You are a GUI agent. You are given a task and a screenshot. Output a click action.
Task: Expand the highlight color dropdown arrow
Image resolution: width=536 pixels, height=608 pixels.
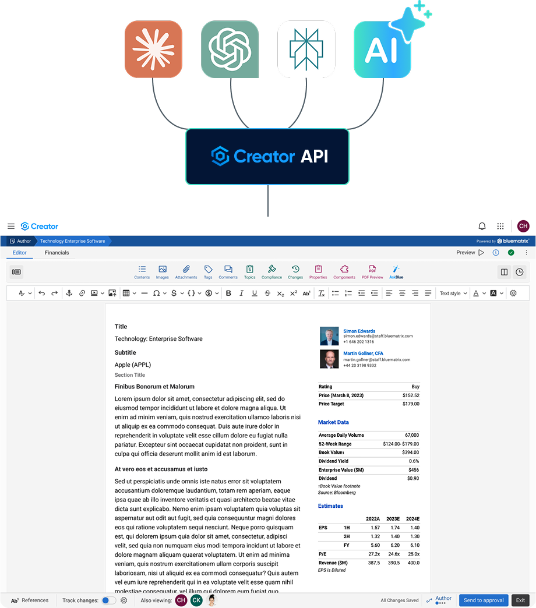point(502,293)
